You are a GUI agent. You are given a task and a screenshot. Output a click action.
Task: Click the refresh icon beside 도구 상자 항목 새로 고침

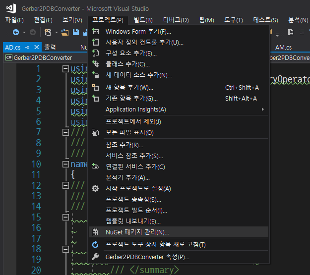(95, 245)
